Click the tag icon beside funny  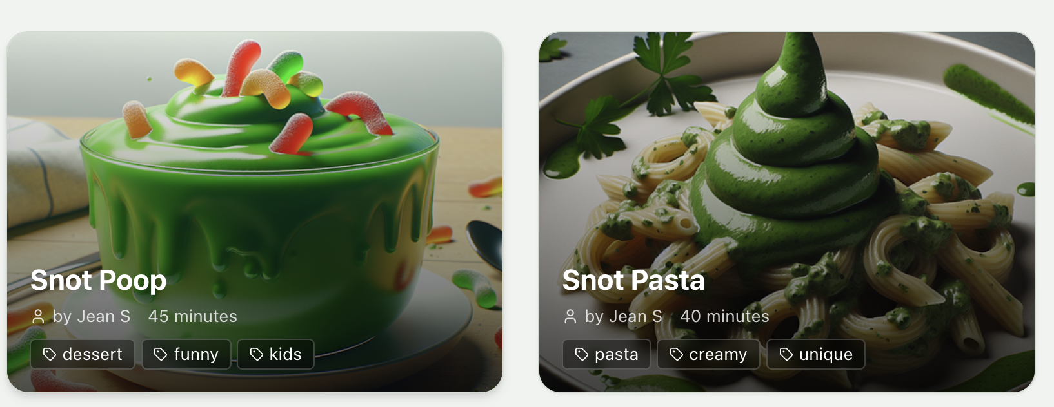(161, 354)
